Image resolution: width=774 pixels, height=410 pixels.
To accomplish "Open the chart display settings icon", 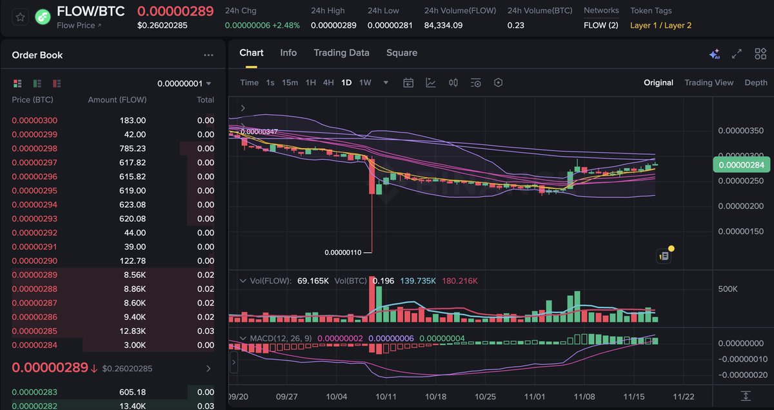I will pos(476,83).
